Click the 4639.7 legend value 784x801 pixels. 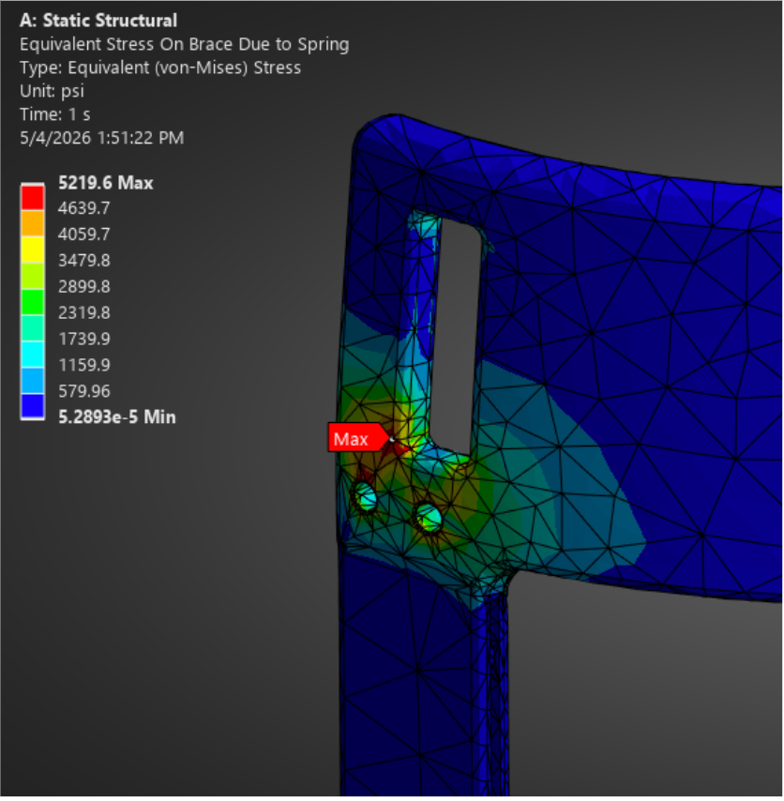coord(84,208)
